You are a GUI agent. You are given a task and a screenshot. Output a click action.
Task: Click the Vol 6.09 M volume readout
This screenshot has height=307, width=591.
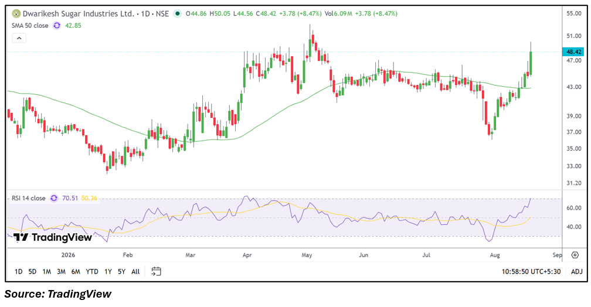(x=338, y=13)
